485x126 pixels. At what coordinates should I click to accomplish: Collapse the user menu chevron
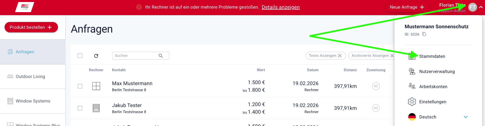coord(481,7)
